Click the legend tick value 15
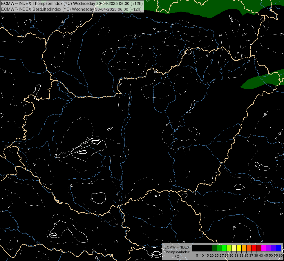The image size is (284, 261). click(x=207, y=255)
